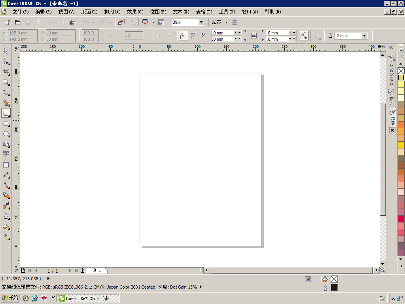
Task: Click the Paste clipboard icon
Action: [x=72, y=22]
